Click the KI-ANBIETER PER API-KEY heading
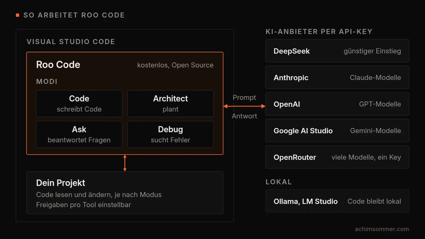Screen dimensions: 425x239 pyautogui.click(x=319, y=32)
